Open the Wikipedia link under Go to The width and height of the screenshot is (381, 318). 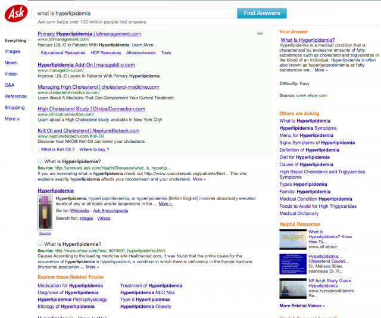tap(80, 211)
